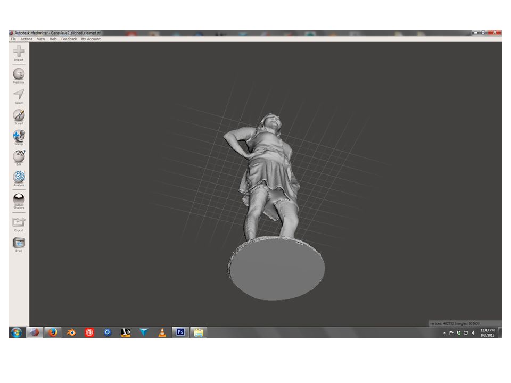
Task: Open the File Explorer folder icon
Action: click(199, 332)
